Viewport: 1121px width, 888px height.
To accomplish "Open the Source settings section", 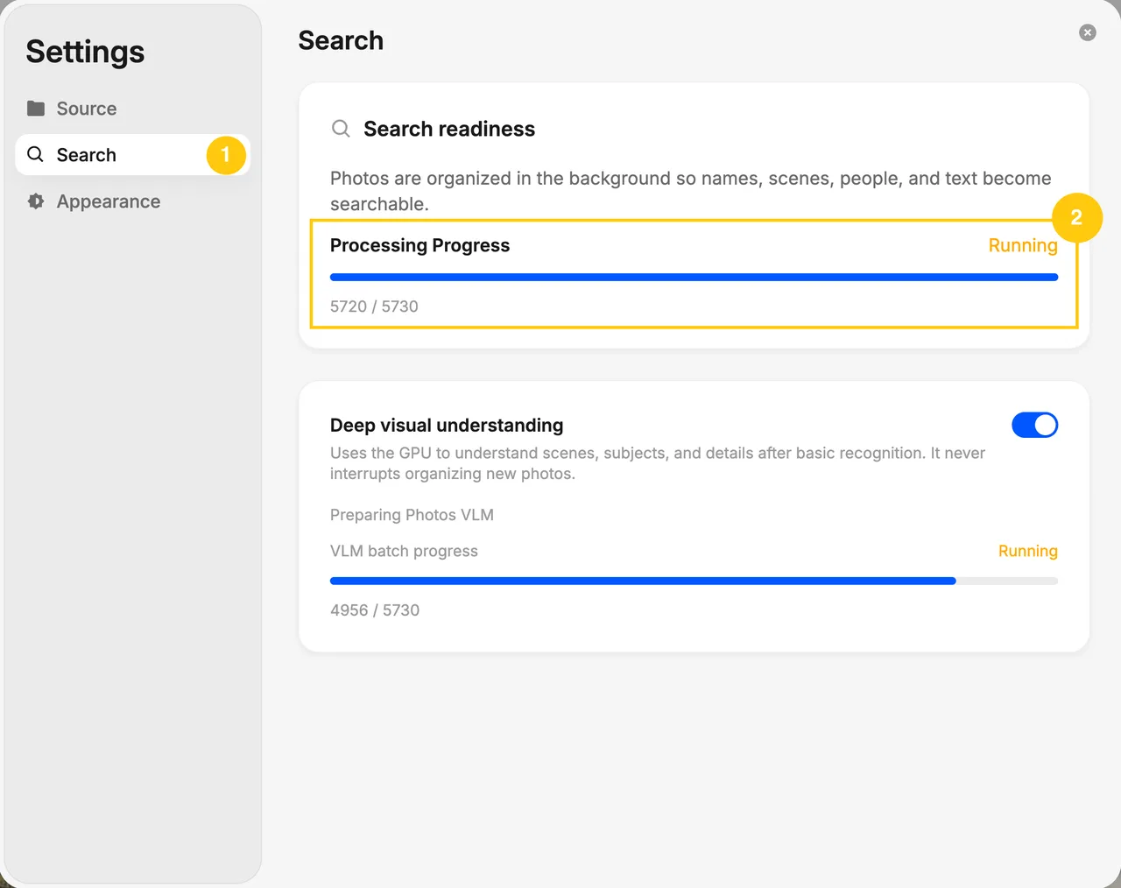I will [132, 109].
